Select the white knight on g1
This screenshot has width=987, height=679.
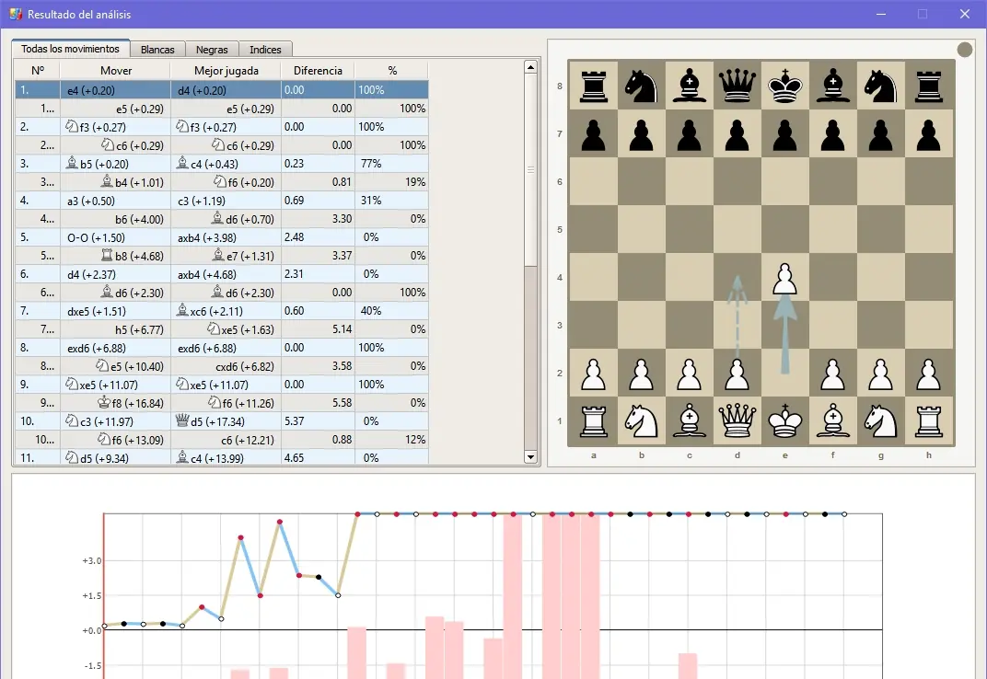click(x=880, y=420)
